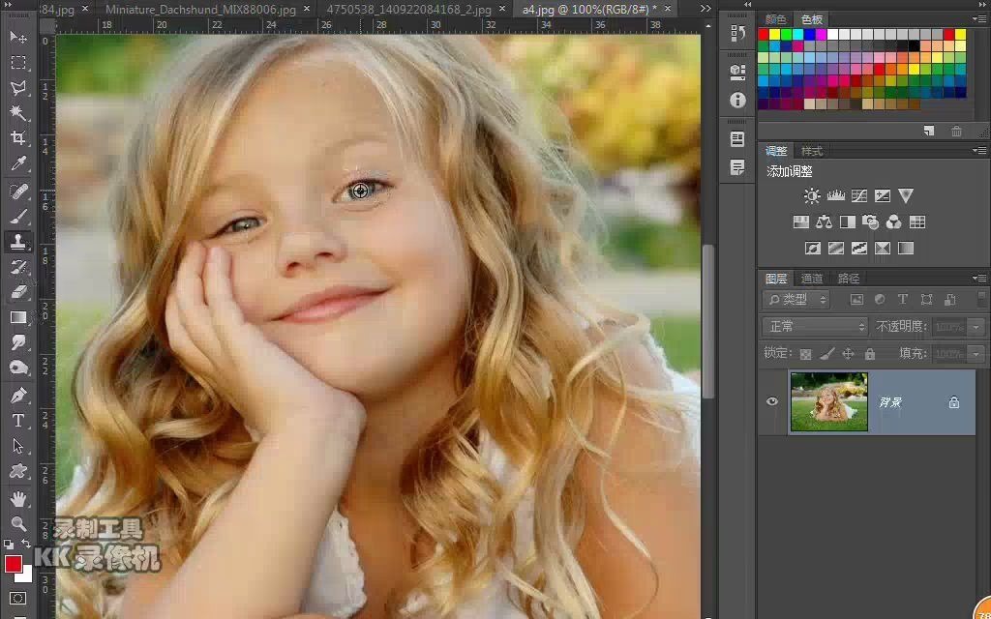The image size is (991, 619).
Task: Select the Zoom tool
Action: [19, 523]
